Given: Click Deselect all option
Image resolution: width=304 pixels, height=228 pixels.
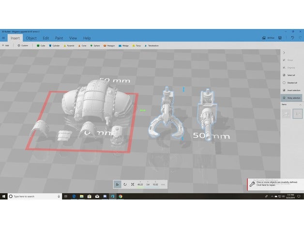Looking at the screenshot, I should tap(289, 83).
